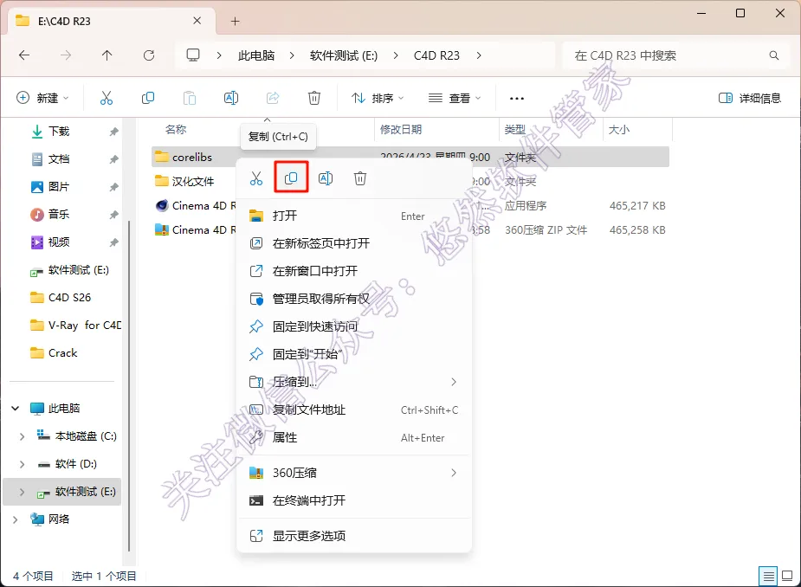Expand 本地磁盘 (C:) tree node
This screenshot has width=801, height=587.
coord(22,436)
